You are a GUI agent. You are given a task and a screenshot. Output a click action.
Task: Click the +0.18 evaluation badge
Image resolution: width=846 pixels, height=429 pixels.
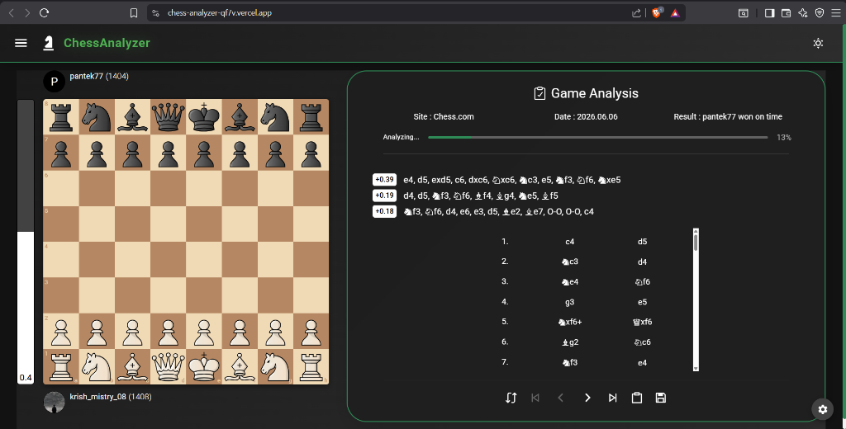[385, 211]
